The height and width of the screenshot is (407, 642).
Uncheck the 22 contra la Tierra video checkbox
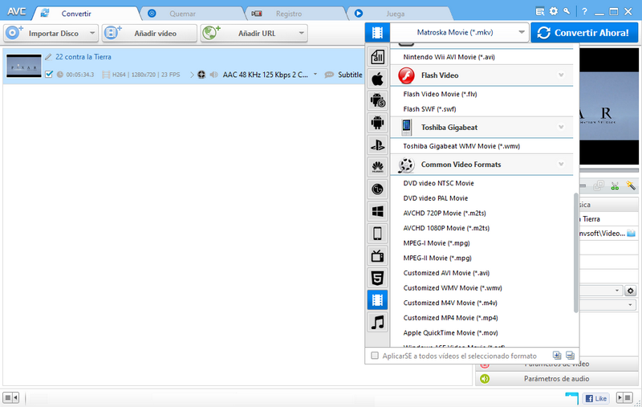49,74
